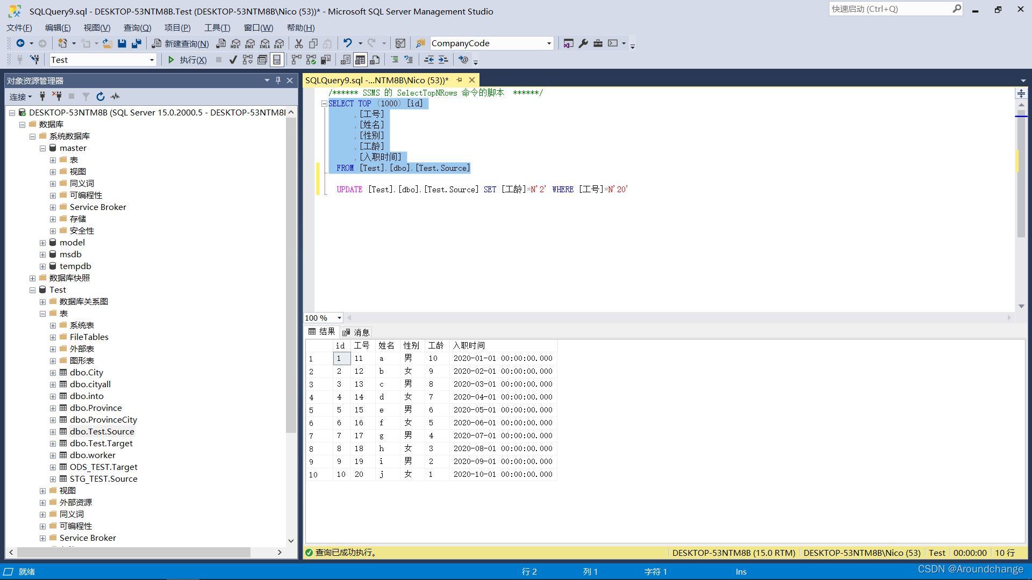Click the Cut (scissors) icon
This screenshot has height=580, width=1032.
299,44
